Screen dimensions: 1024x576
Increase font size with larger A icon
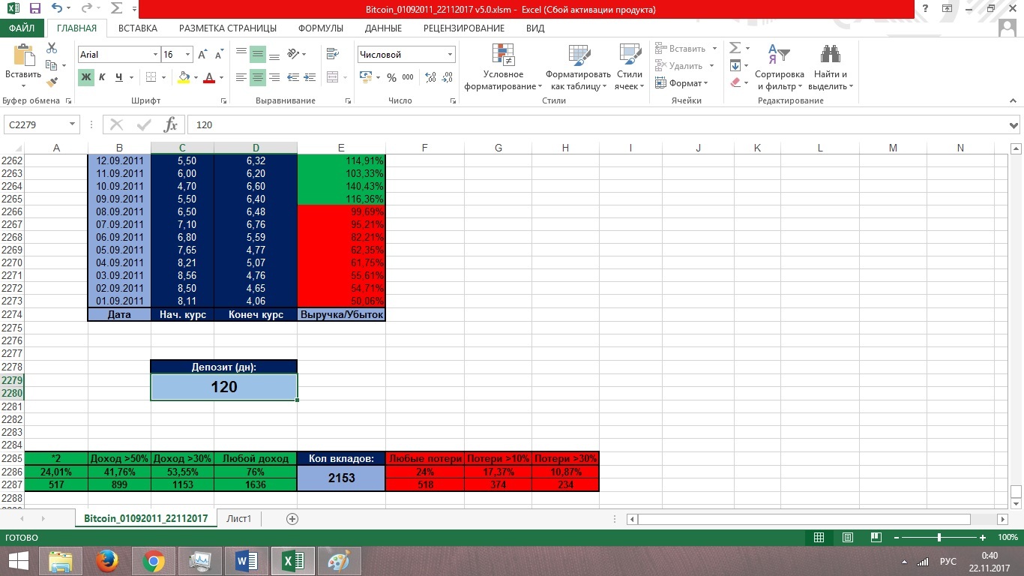[202, 55]
